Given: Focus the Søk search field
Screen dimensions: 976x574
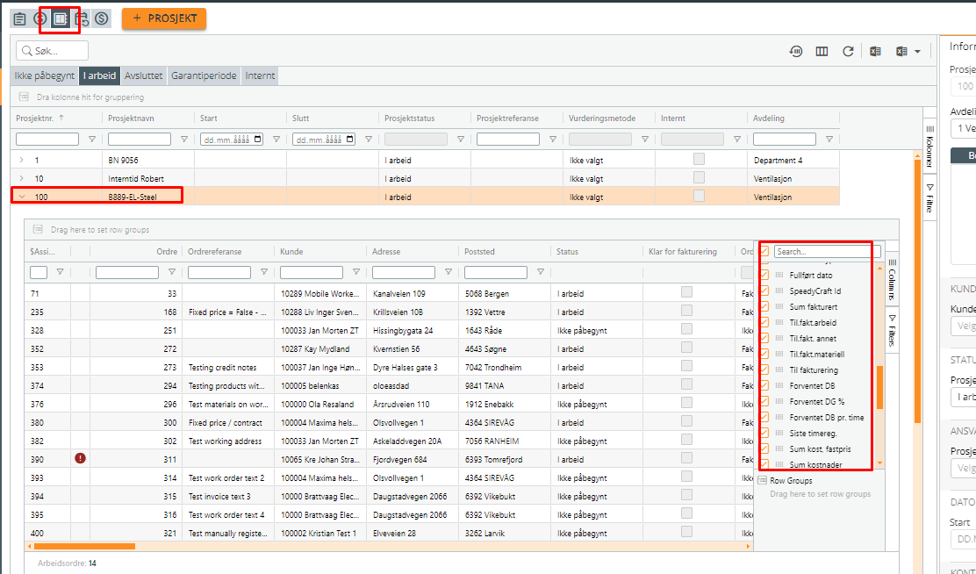Looking at the screenshot, I should 53,51.
